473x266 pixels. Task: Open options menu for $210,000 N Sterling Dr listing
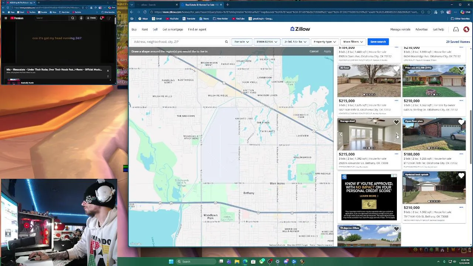tap(461, 100)
